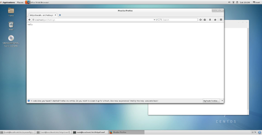Open URL history dropdown arrow
Viewport: 262px width, 135px height.
tap(154, 20)
